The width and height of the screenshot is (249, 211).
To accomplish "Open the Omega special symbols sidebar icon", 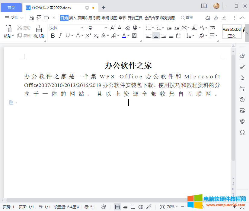I will pyautogui.click(x=242, y=132).
